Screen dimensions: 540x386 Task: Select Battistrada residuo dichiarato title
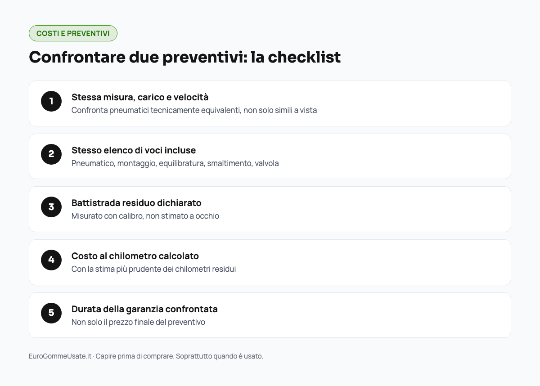[136, 203]
